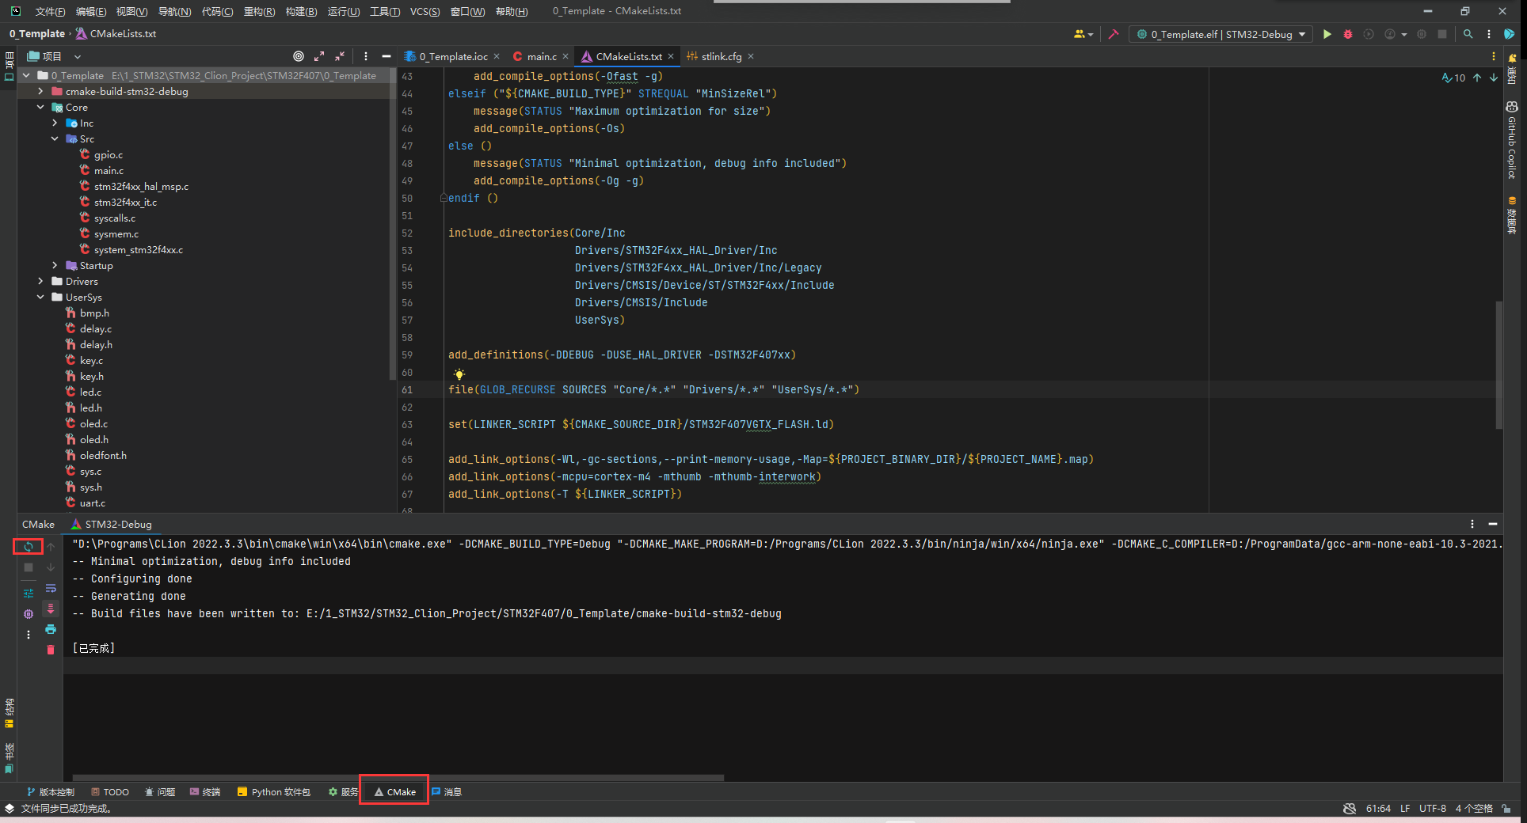The image size is (1527, 823).
Task: Open search everywhere via the magnifier icon
Action: pyautogui.click(x=1468, y=34)
